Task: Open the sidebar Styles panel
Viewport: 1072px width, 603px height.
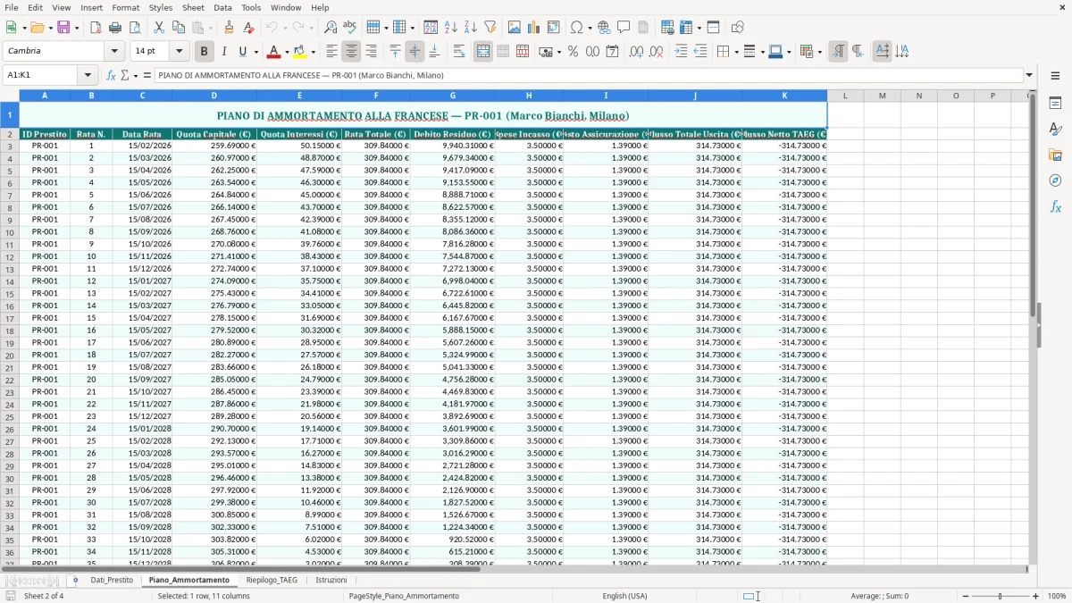Action: 1055,130
